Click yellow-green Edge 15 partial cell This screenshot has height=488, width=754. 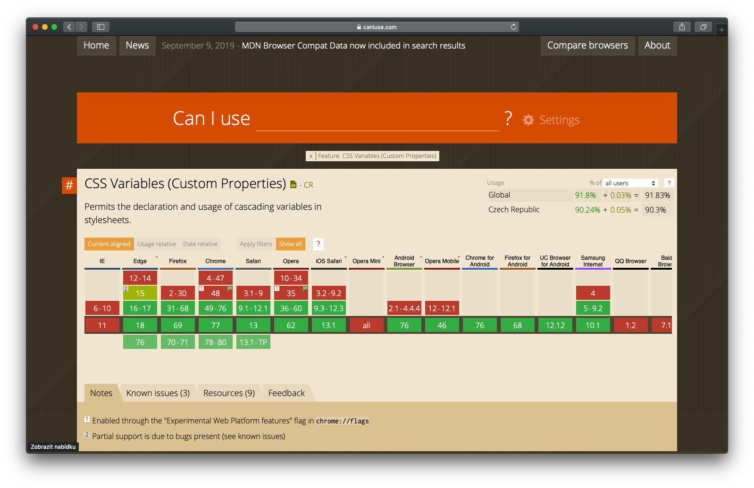tap(140, 293)
